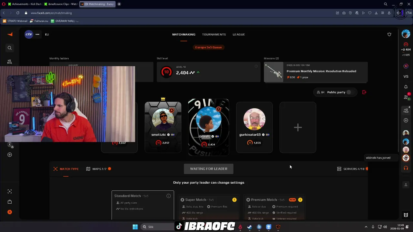Viewport: 413px width, 232px height.
Task: Select the CS2 game icon
Action: [29, 34]
